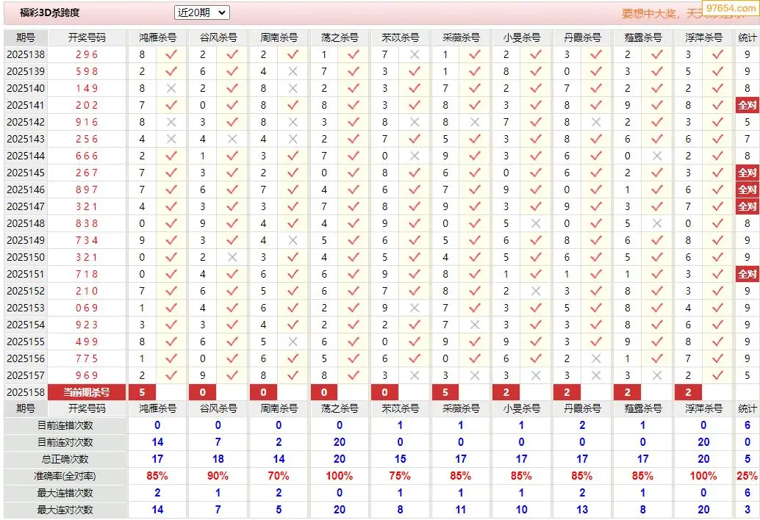Click the red 当前期杀号 label in row 2025158
760x520 pixels.
[87, 392]
